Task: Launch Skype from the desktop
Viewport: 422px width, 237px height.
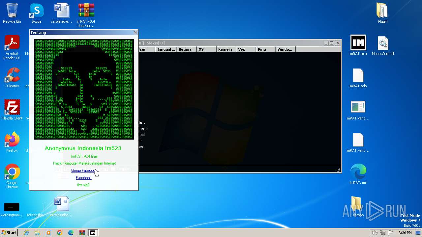Action: click(x=37, y=13)
